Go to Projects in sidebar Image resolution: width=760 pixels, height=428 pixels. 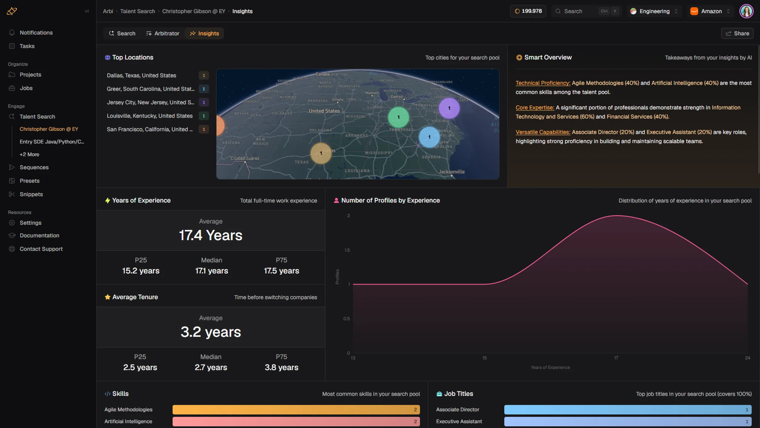point(30,75)
